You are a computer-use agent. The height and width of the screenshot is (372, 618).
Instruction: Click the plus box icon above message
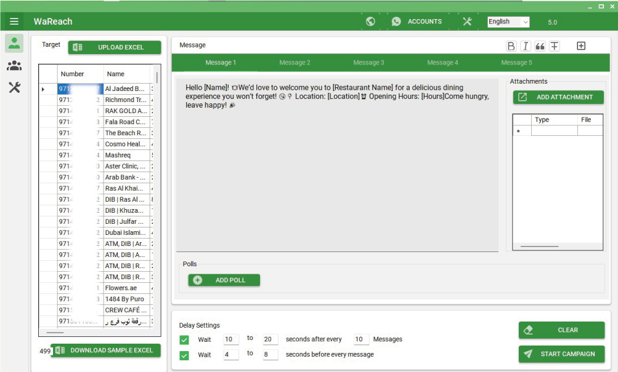581,46
